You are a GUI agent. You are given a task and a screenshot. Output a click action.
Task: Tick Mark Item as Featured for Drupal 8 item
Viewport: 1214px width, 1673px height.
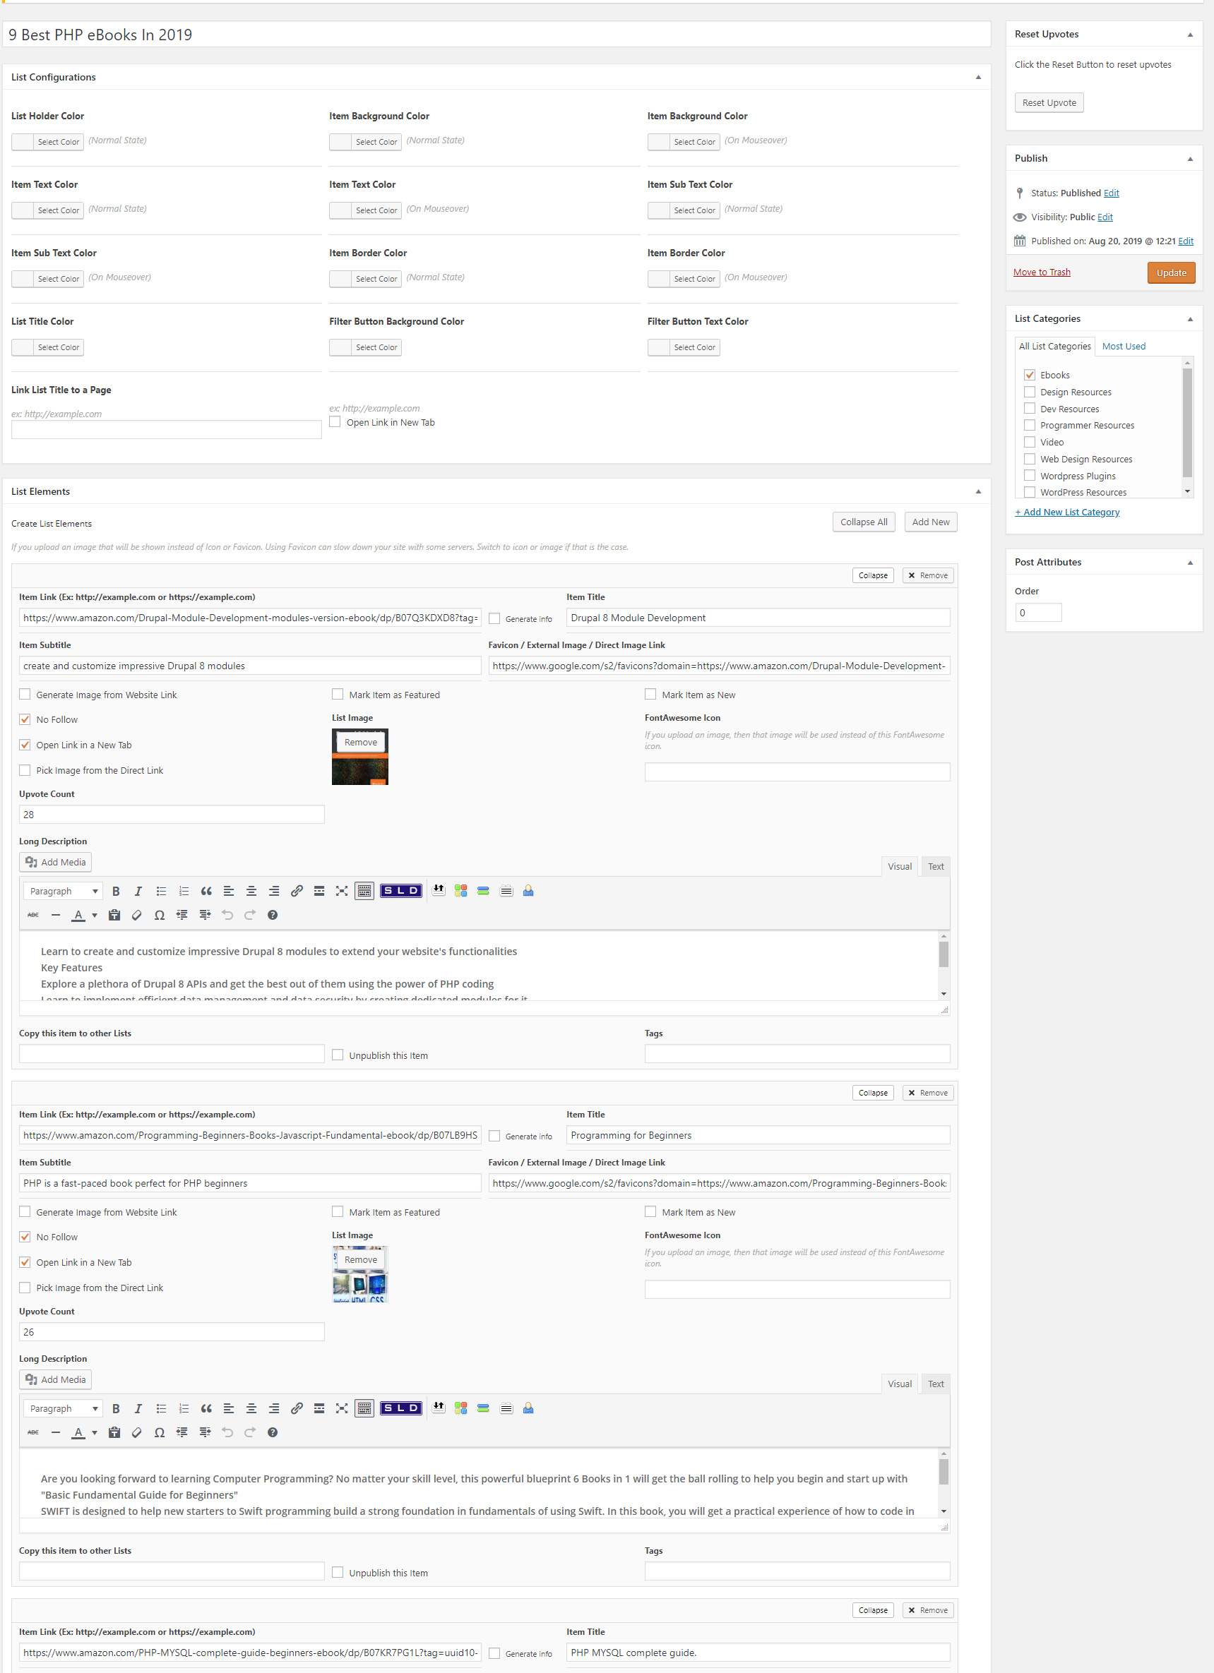click(338, 694)
